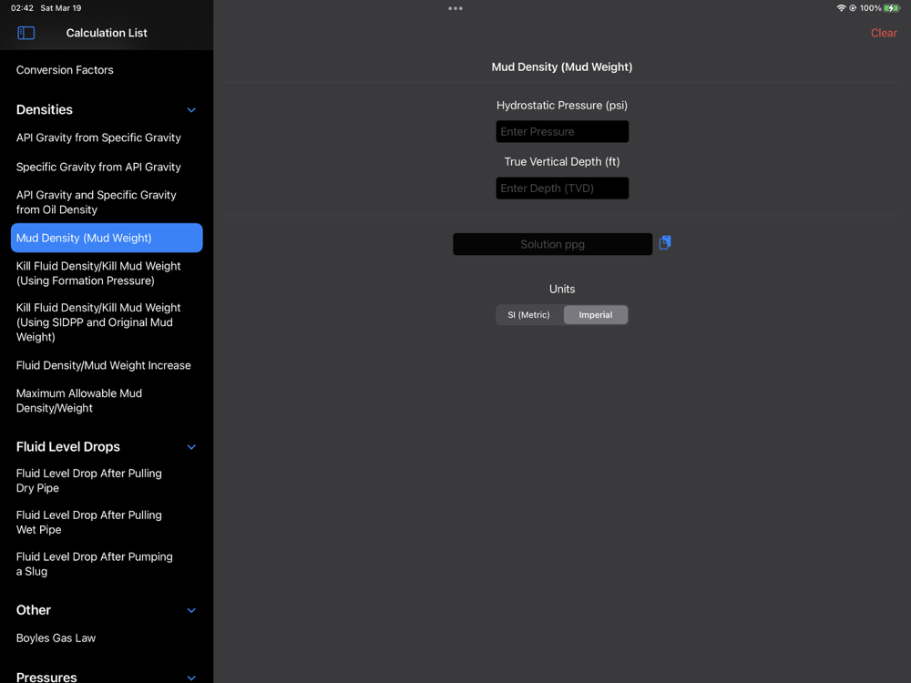Collapse the Pressures section chevron
The image size is (911, 683).
coord(191,678)
